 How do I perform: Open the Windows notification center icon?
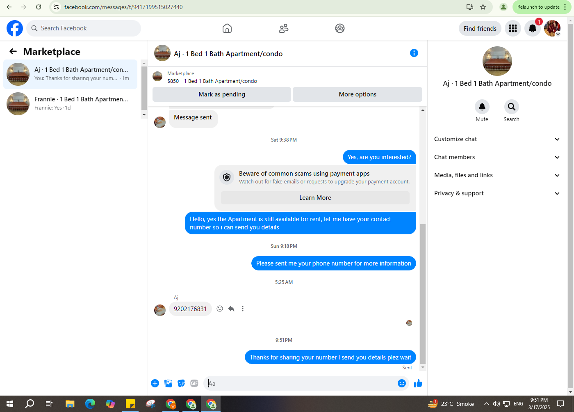561,404
